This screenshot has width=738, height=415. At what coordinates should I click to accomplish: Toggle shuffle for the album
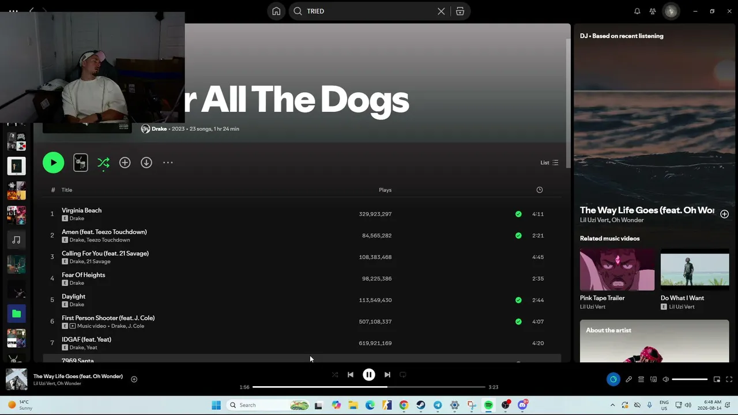103,163
